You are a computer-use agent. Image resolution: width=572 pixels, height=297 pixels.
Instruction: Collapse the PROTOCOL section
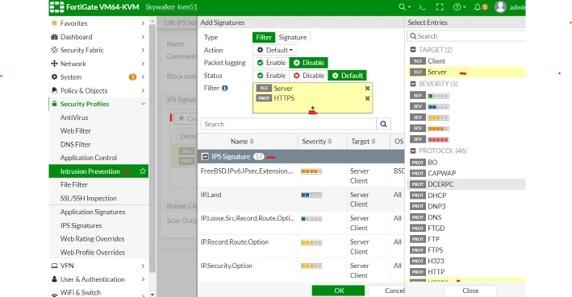(413, 151)
